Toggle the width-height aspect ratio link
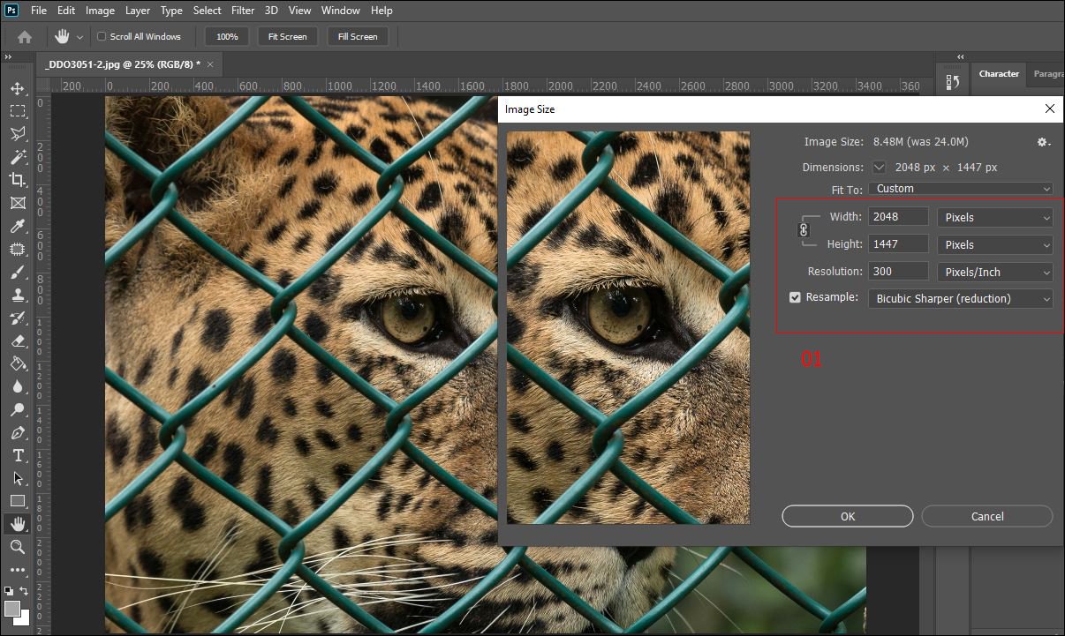Screen dimensions: 1065x636 pos(803,229)
